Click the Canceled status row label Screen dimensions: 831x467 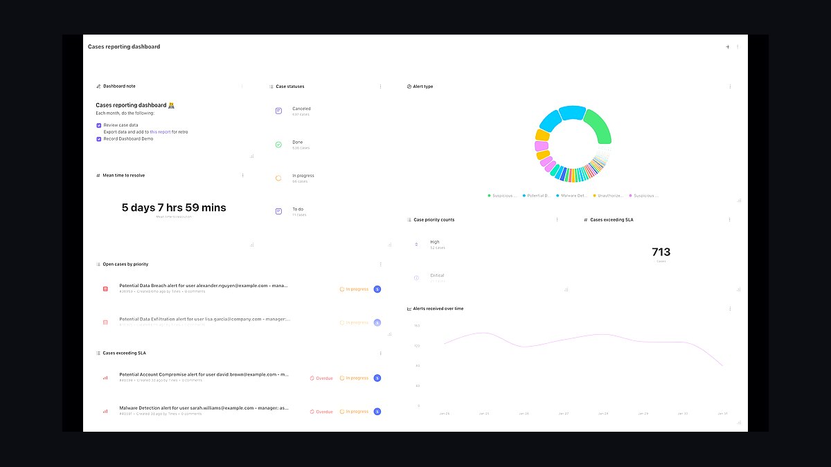pyautogui.click(x=301, y=109)
